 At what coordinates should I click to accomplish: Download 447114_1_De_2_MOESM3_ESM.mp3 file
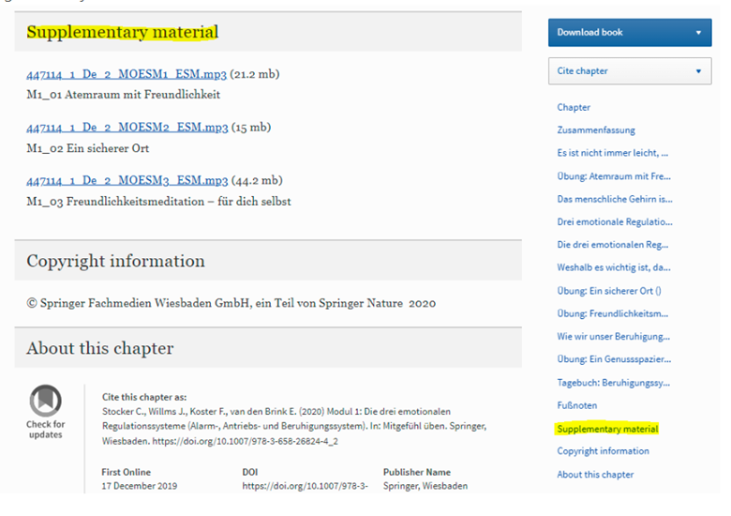[127, 180]
